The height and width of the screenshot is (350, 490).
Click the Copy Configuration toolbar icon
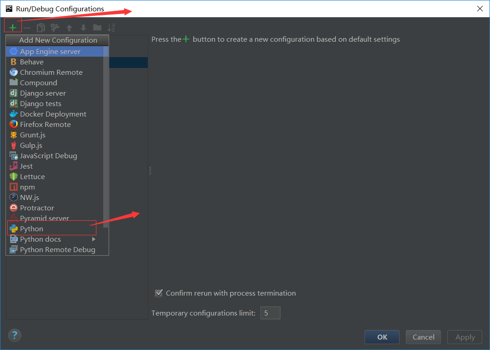pos(41,28)
